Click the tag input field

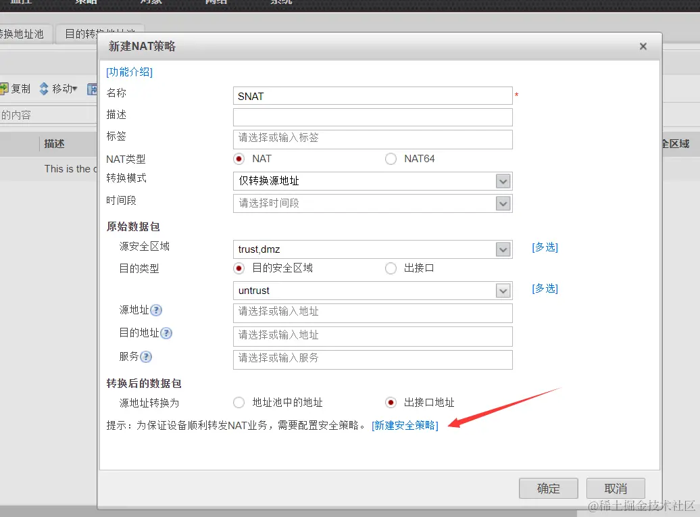[x=372, y=139]
